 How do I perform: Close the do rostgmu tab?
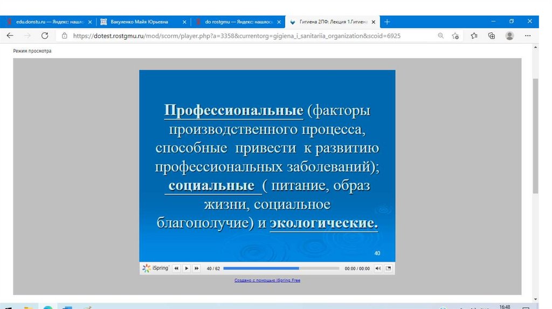click(279, 22)
